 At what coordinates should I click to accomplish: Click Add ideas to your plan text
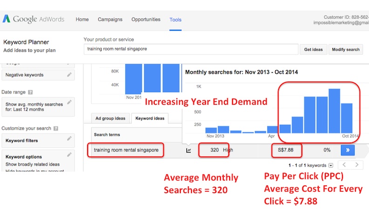(29, 50)
